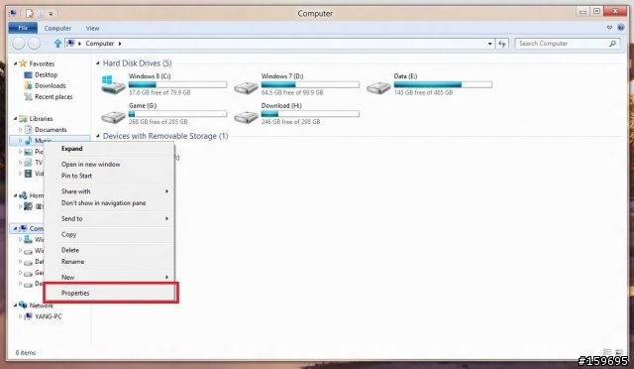Choose Expand in the context menu
634x369 pixels.
[x=109, y=149]
